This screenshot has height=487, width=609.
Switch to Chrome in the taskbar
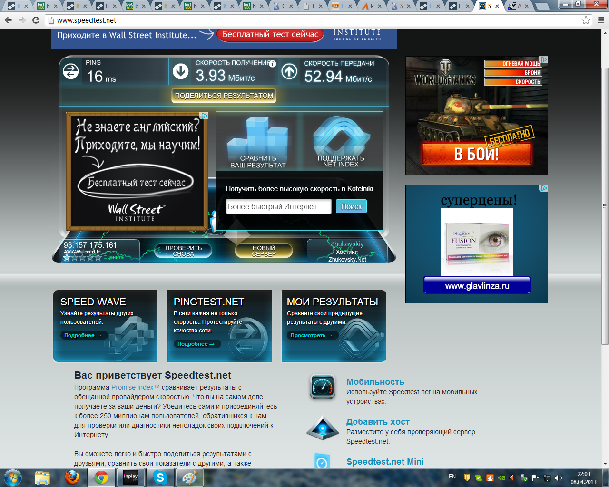pos(101,477)
